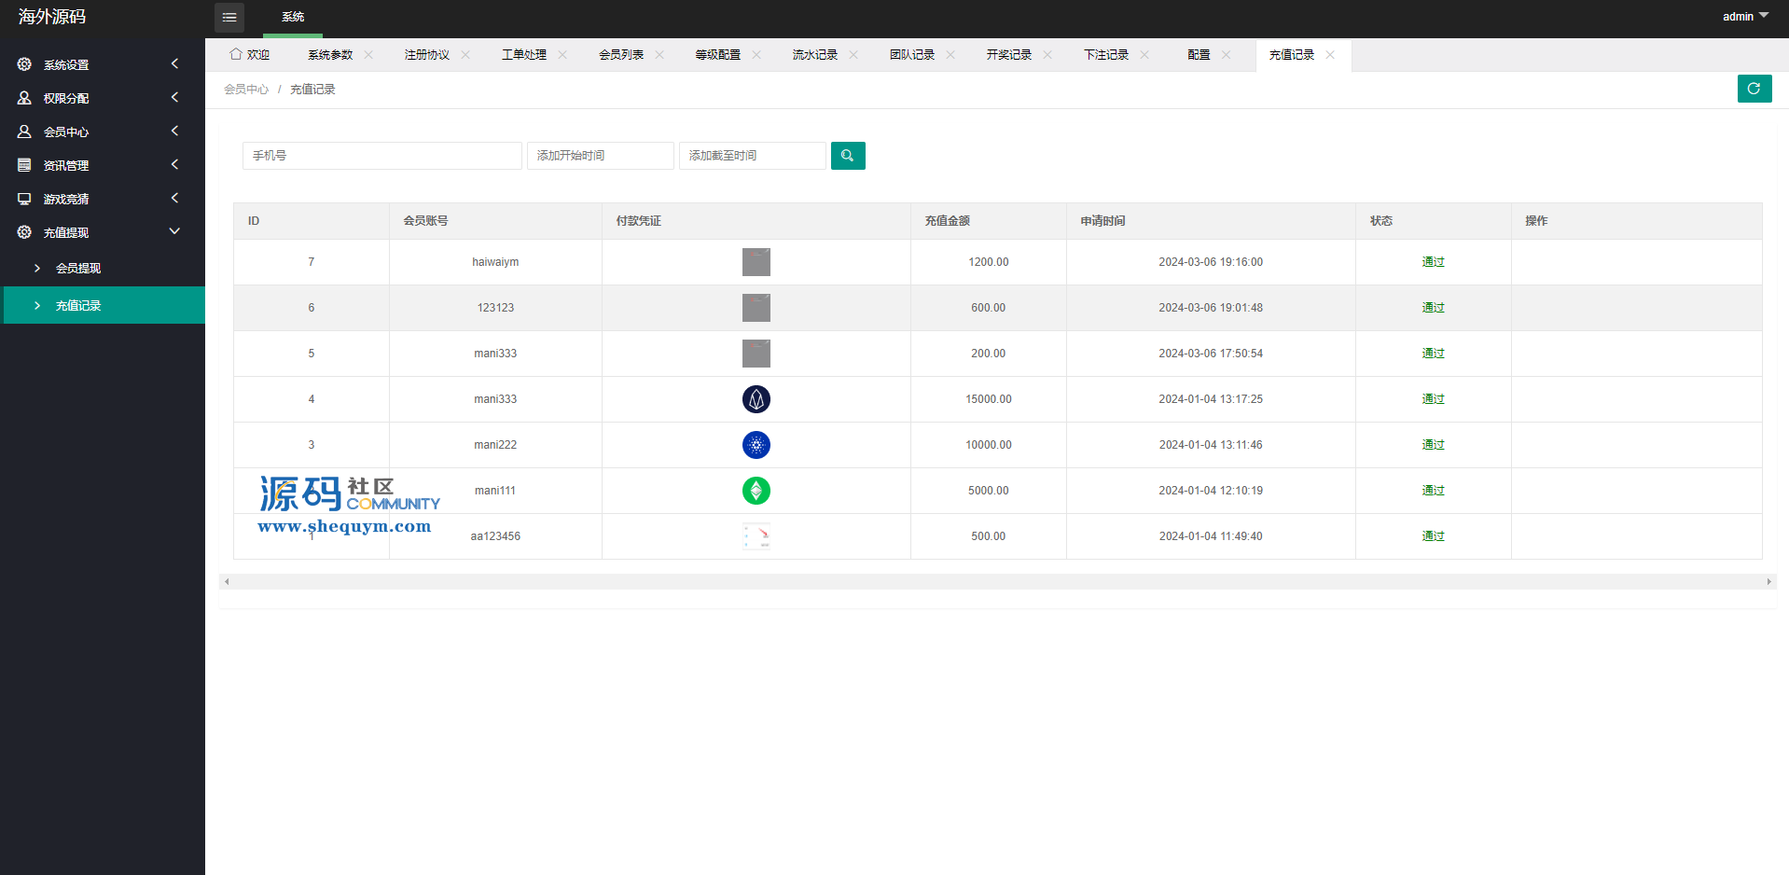This screenshot has height=875, width=1789.
Task: Switch to the 开奖记录 tab
Action: pyautogui.click(x=1009, y=55)
